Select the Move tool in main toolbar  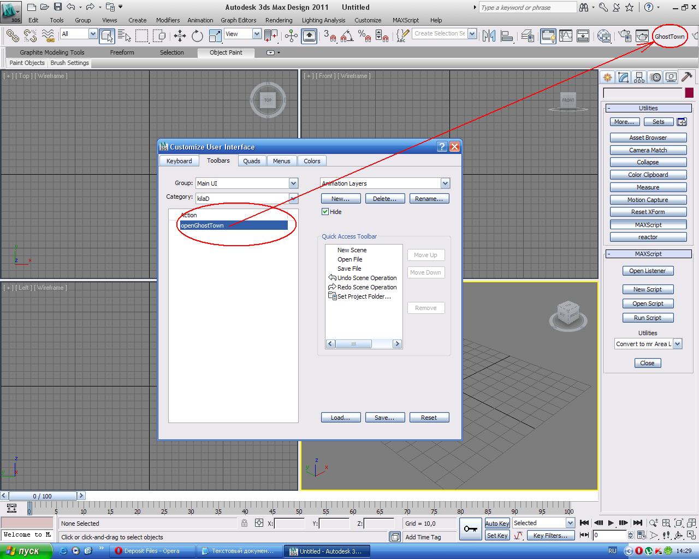[180, 36]
